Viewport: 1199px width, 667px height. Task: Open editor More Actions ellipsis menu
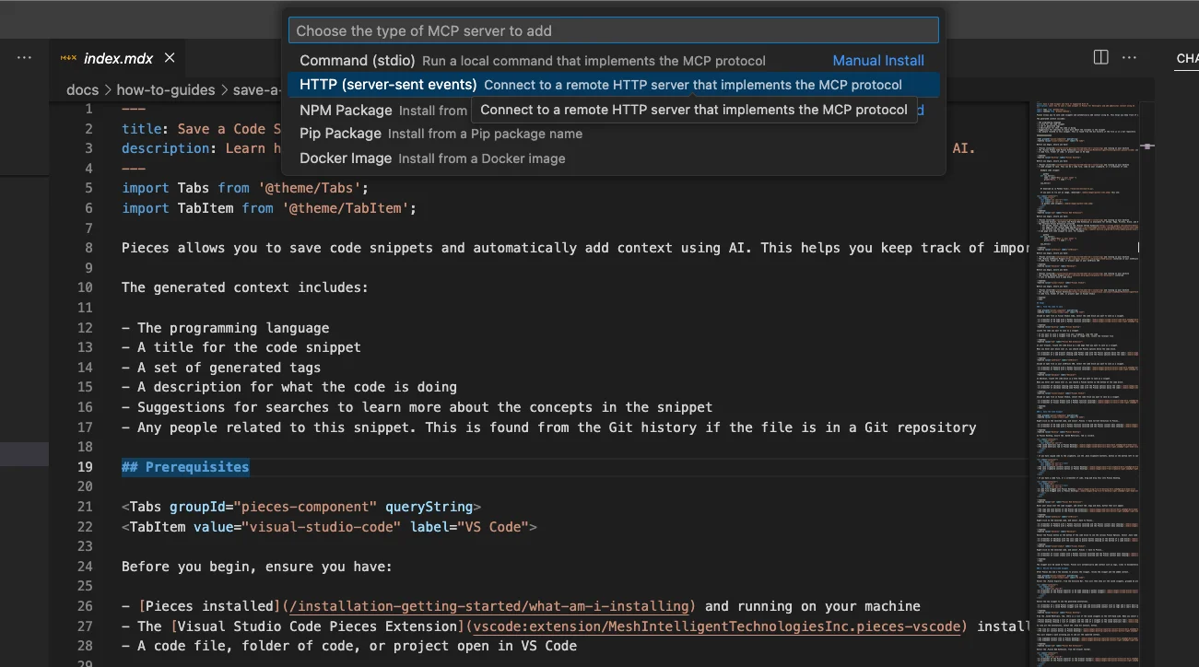1129,57
